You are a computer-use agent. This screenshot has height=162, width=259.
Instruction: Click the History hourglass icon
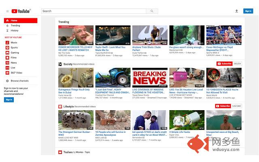(x=7, y=31)
